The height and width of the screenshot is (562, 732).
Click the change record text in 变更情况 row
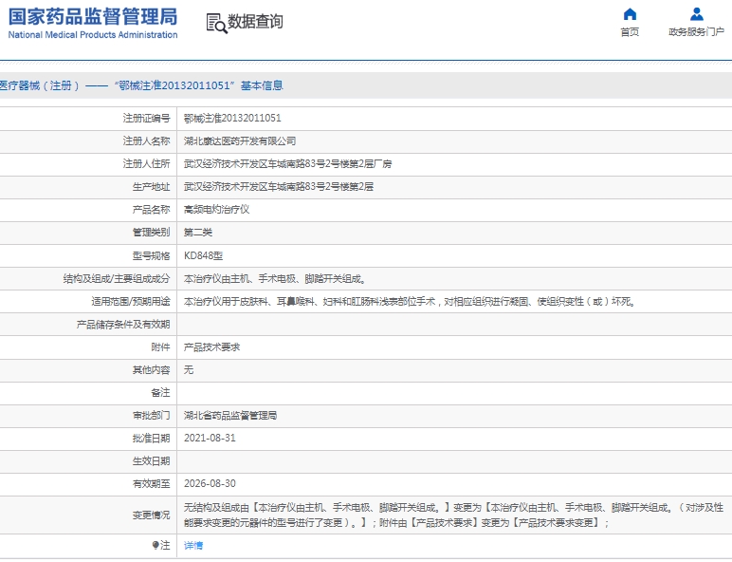coord(453,515)
